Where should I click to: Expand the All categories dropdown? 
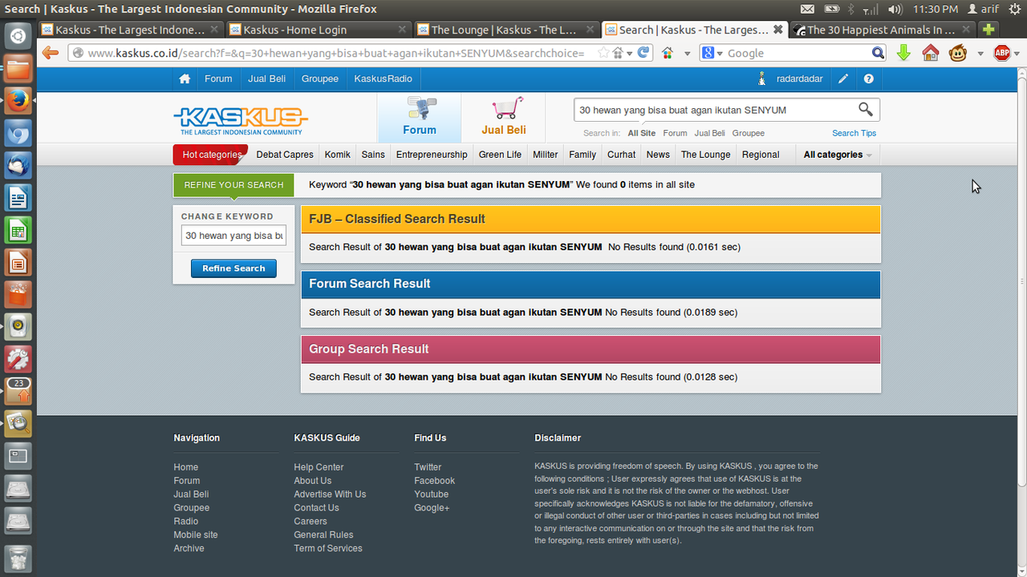tap(838, 155)
